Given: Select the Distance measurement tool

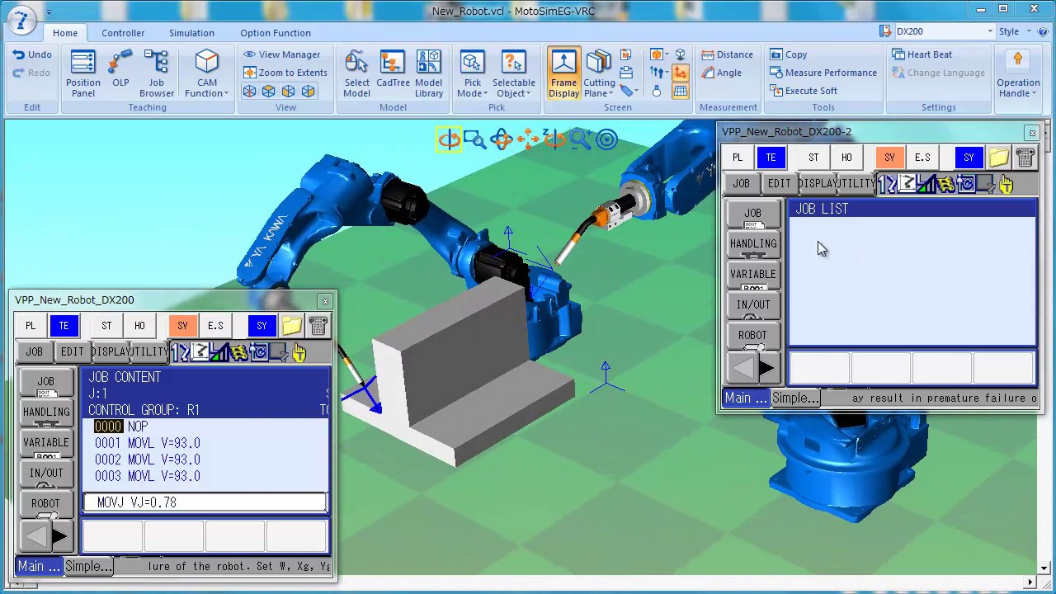Looking at the screenshot, I should click(x=727, y=54).
